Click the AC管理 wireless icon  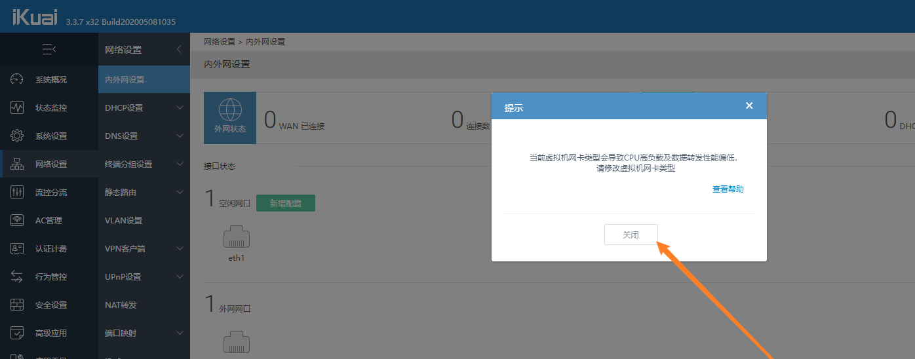[17, 221]
